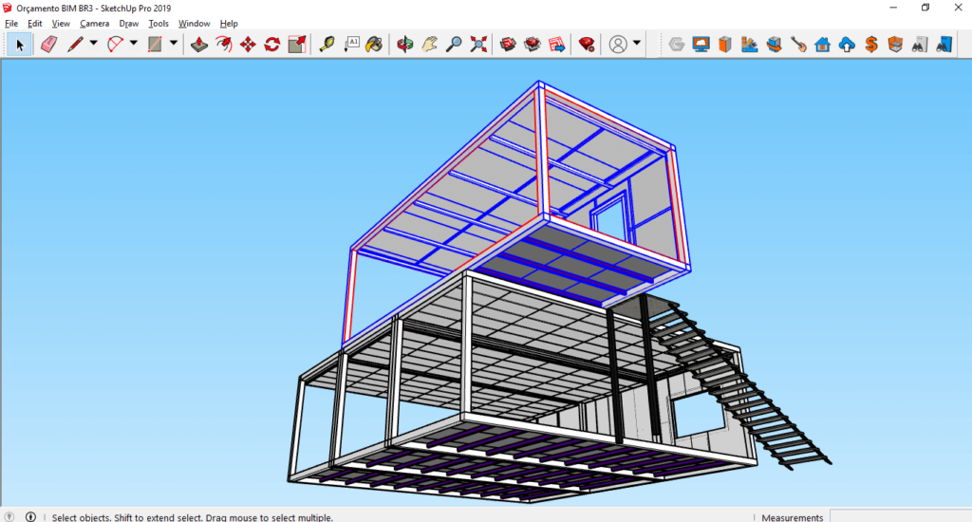This screenshot has height=522, width=972.
Task: Open the Camera menu
Action: 94,23
